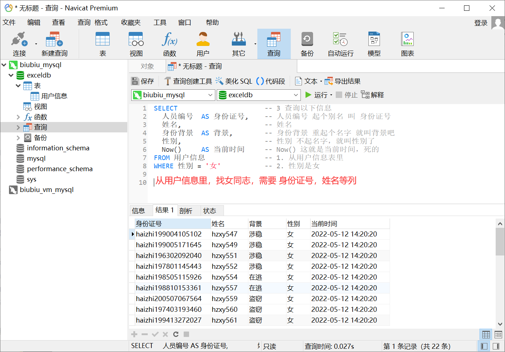Click the 保存 save button

click(x=143, y=81)
